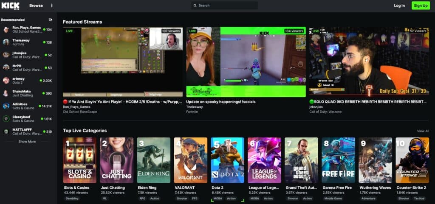Select ShakoMako channel name in sidebar
The width and height of the screenshot is (435, 204).
point(22,91)
